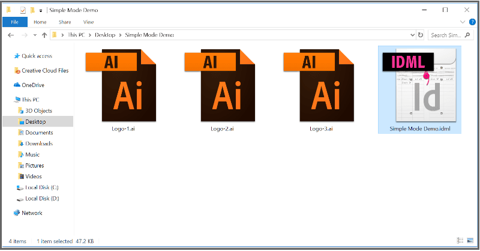Switch to large thumbnails view layout
The image size is (480, 251).
click(470, 241)
